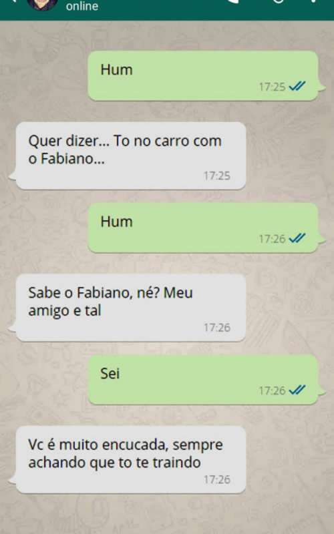Screen dimensions: 334x534
Task: Click empty chat wallpaper below last message
Action: click(x=167, y=514)
